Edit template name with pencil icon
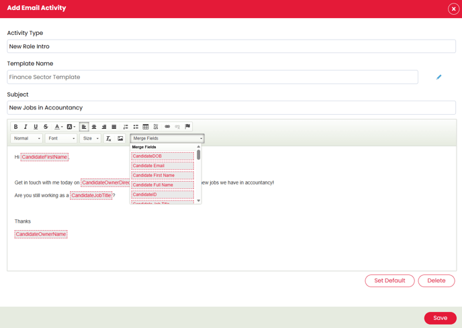The image size is (462, 328). click(x=439, y=77)
